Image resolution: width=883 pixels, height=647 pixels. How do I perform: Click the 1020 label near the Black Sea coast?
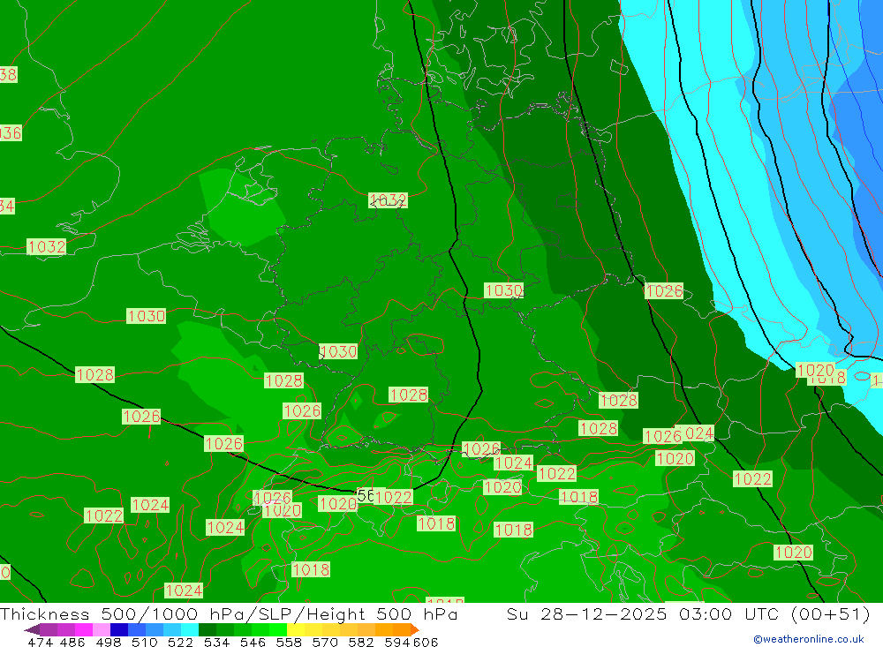point(794,553)
